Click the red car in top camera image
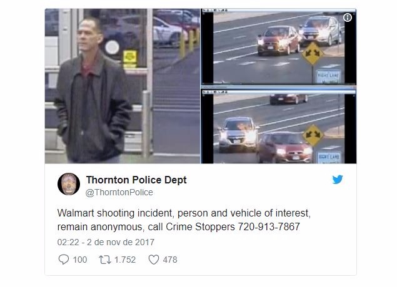 coord(279,41)
